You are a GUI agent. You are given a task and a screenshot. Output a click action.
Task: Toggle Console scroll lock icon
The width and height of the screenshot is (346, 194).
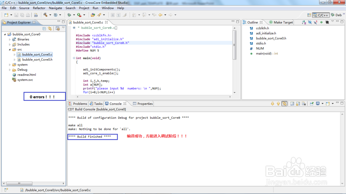[x=298, y=104]
